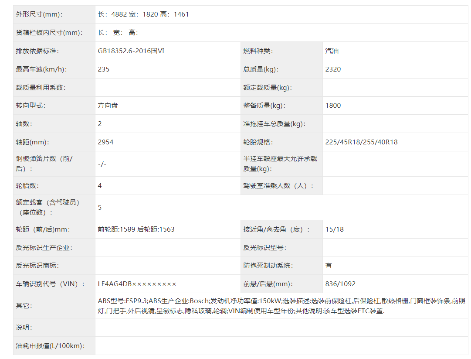Select the curb weight value 1800
Viewport: 471px width, 359px height.
click(x=333, y=106)
